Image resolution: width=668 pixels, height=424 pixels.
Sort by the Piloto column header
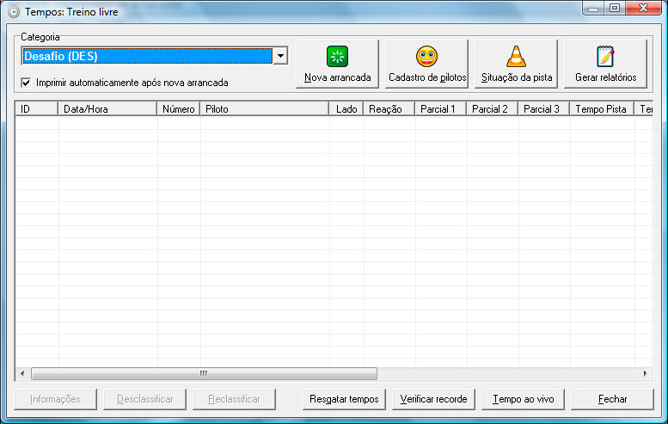point(264,109)
